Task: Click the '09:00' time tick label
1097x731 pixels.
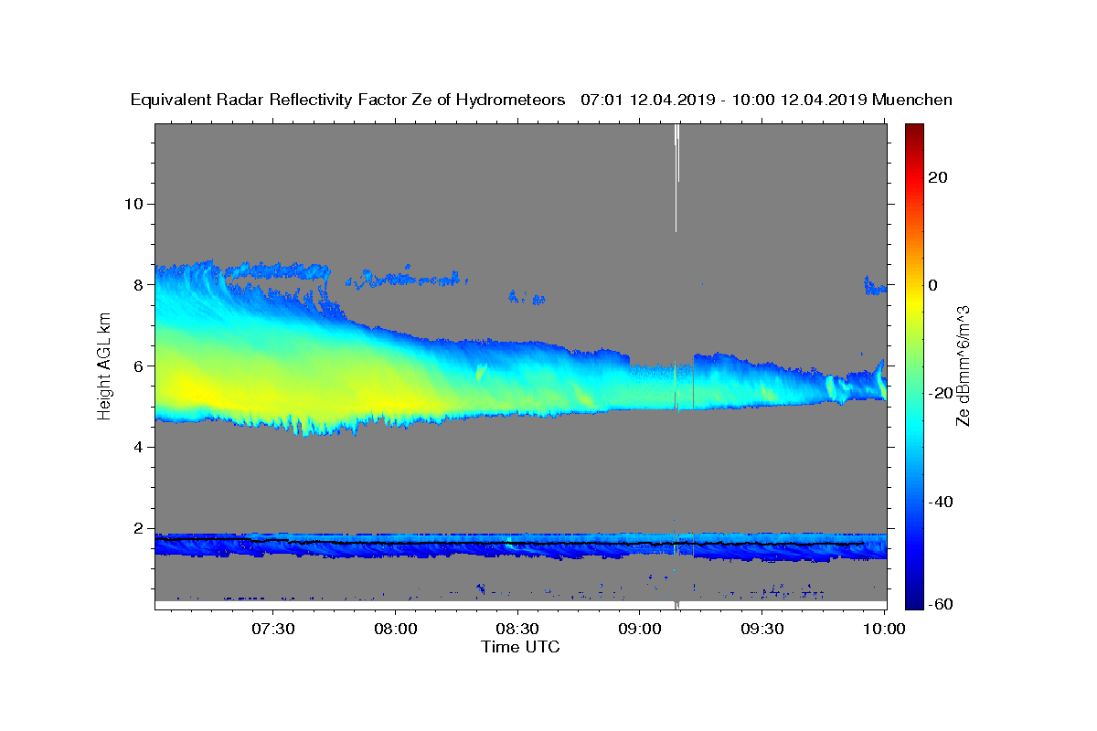Action: 640,629
